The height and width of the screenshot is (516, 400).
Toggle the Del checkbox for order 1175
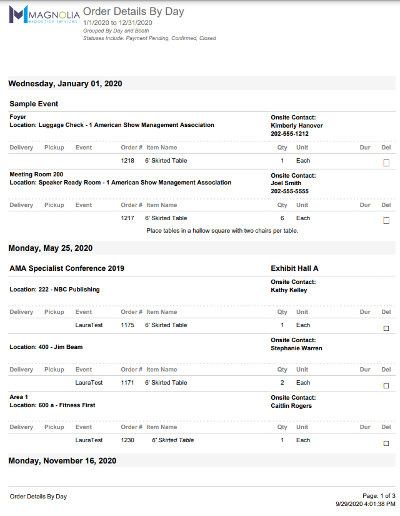386,328
